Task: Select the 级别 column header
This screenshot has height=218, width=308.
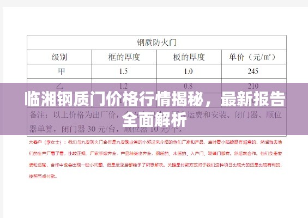Action: pos(59,57)
